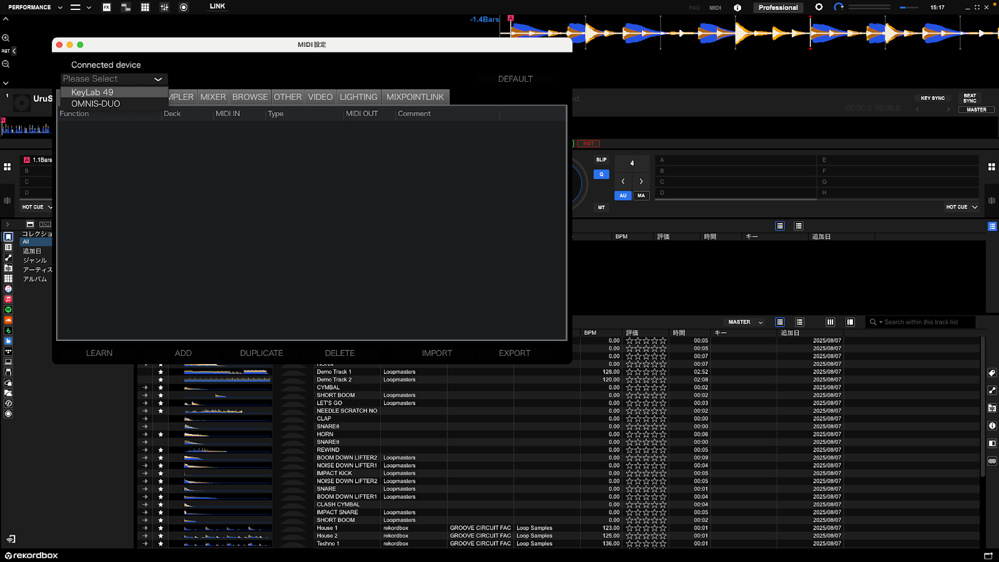Open the settings gear icon
Screen dimensions: 999x562
(819, 7)
